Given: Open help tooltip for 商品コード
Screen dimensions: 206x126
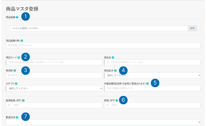Looking at the screenshot, I should pyautogui.click(x=19, y=57).
